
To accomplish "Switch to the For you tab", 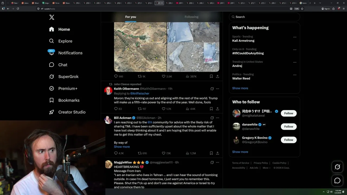I will (x=131, y=17).
